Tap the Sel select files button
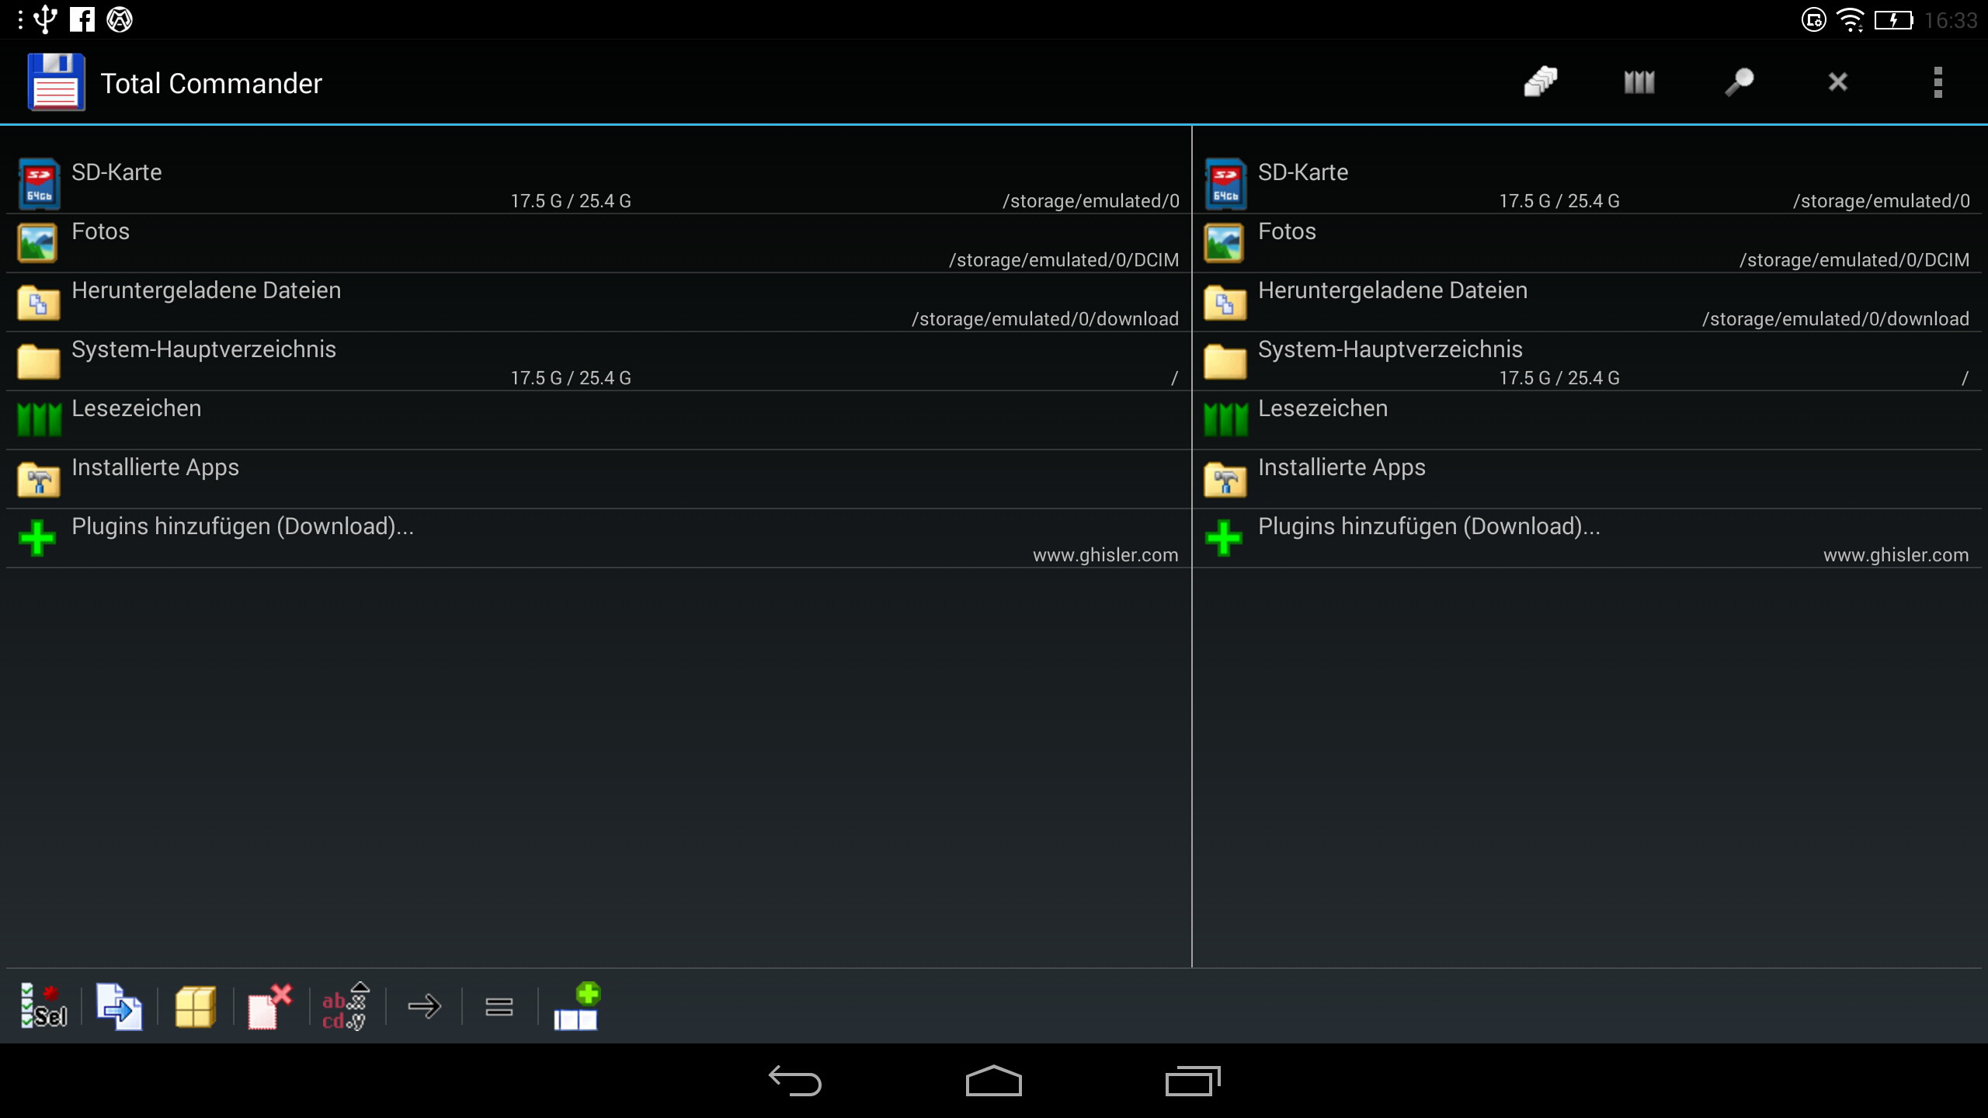This screenshot has width=1988, height=1118. click(44, 1006)
